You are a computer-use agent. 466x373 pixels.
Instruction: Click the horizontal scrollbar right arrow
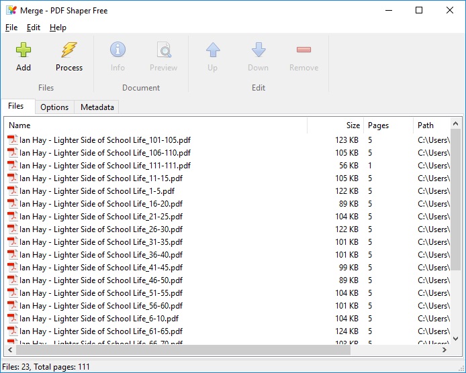tap(445, 350)
